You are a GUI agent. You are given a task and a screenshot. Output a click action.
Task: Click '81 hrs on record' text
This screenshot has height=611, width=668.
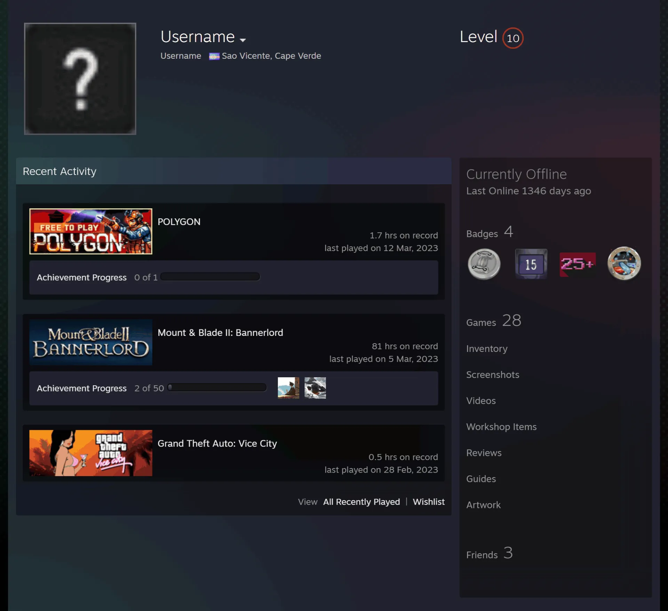pos(405,346)
